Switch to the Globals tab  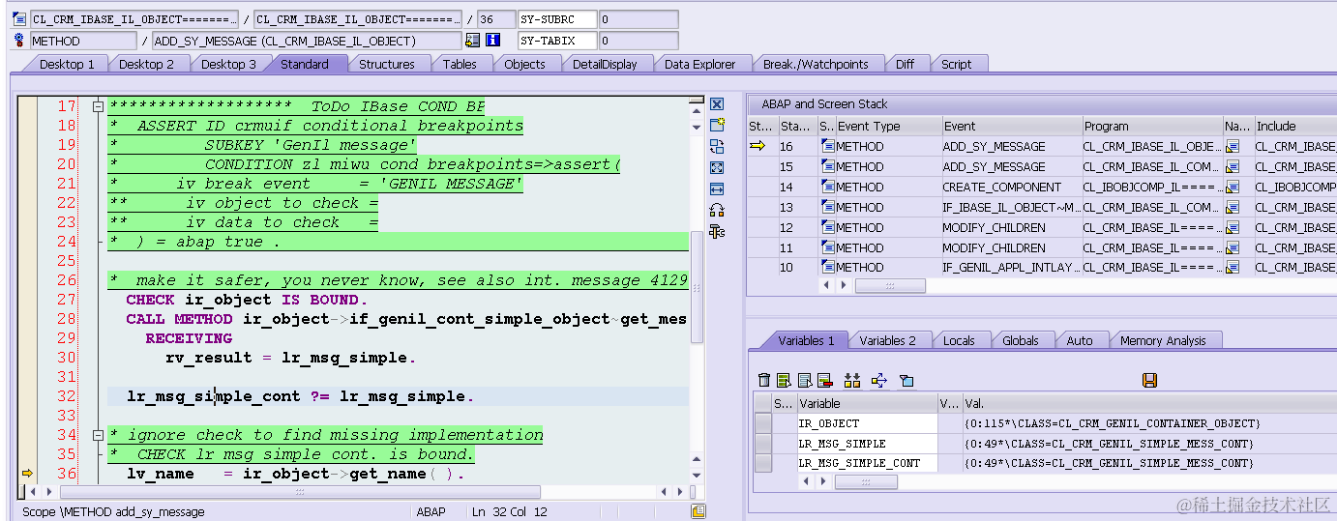pyautogui.click(x=1021, y=340)
